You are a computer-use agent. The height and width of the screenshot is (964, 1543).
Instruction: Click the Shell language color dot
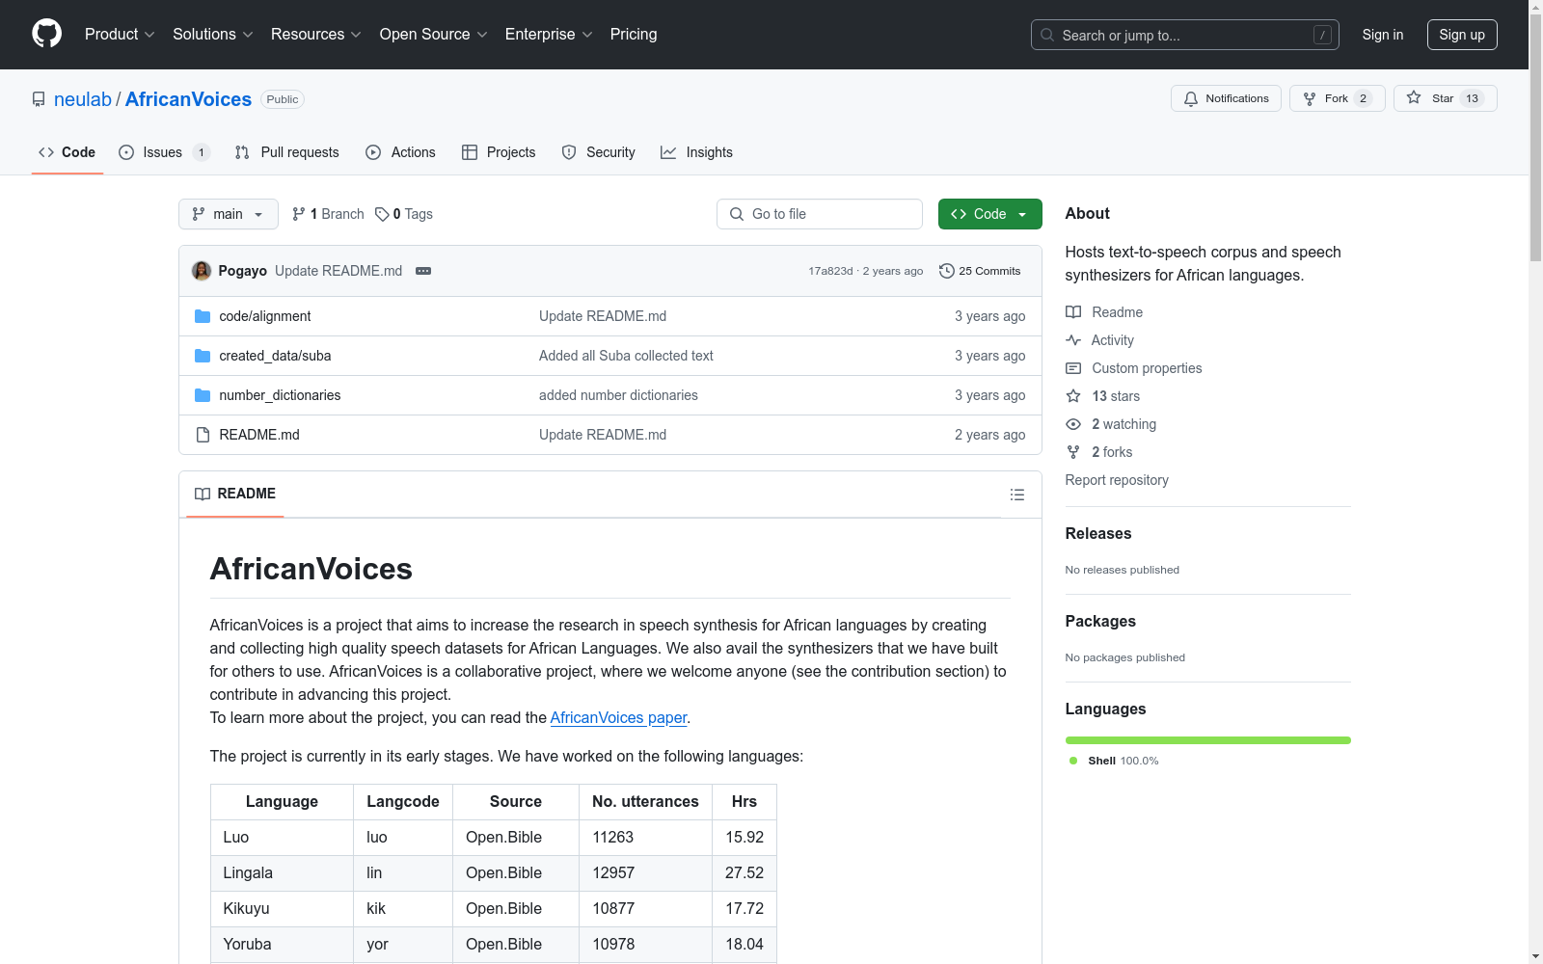point(1073,761)
